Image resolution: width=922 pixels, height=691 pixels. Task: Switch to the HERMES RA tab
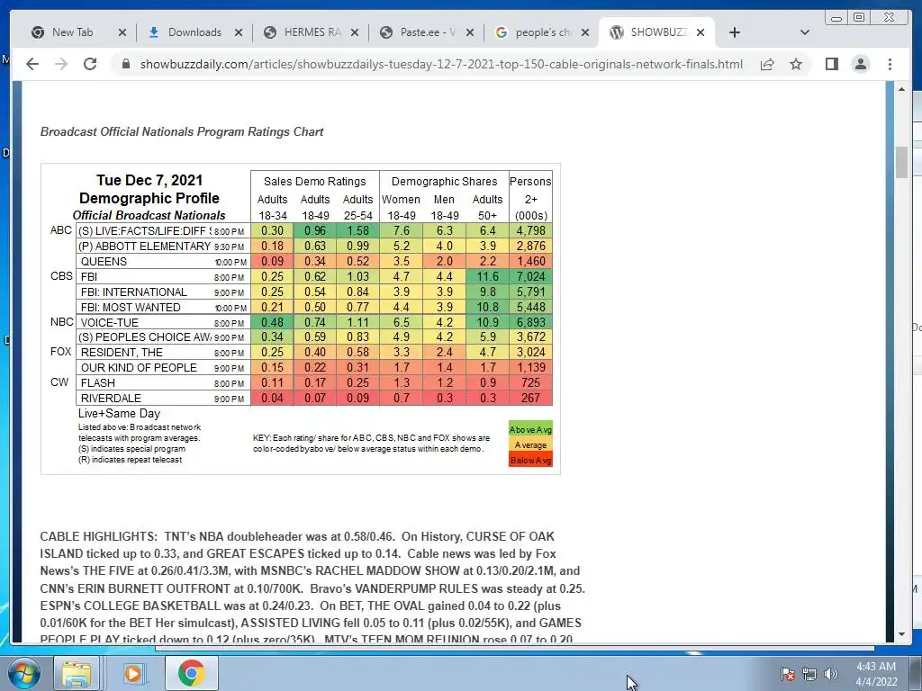click(x=312, y=32)
